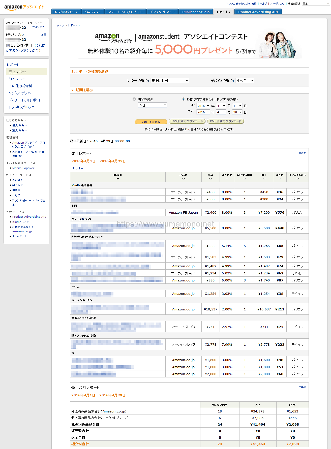331x449 pixels.
Task: Sort table by 紹介料 column arrow
Action: pos(280,179)
